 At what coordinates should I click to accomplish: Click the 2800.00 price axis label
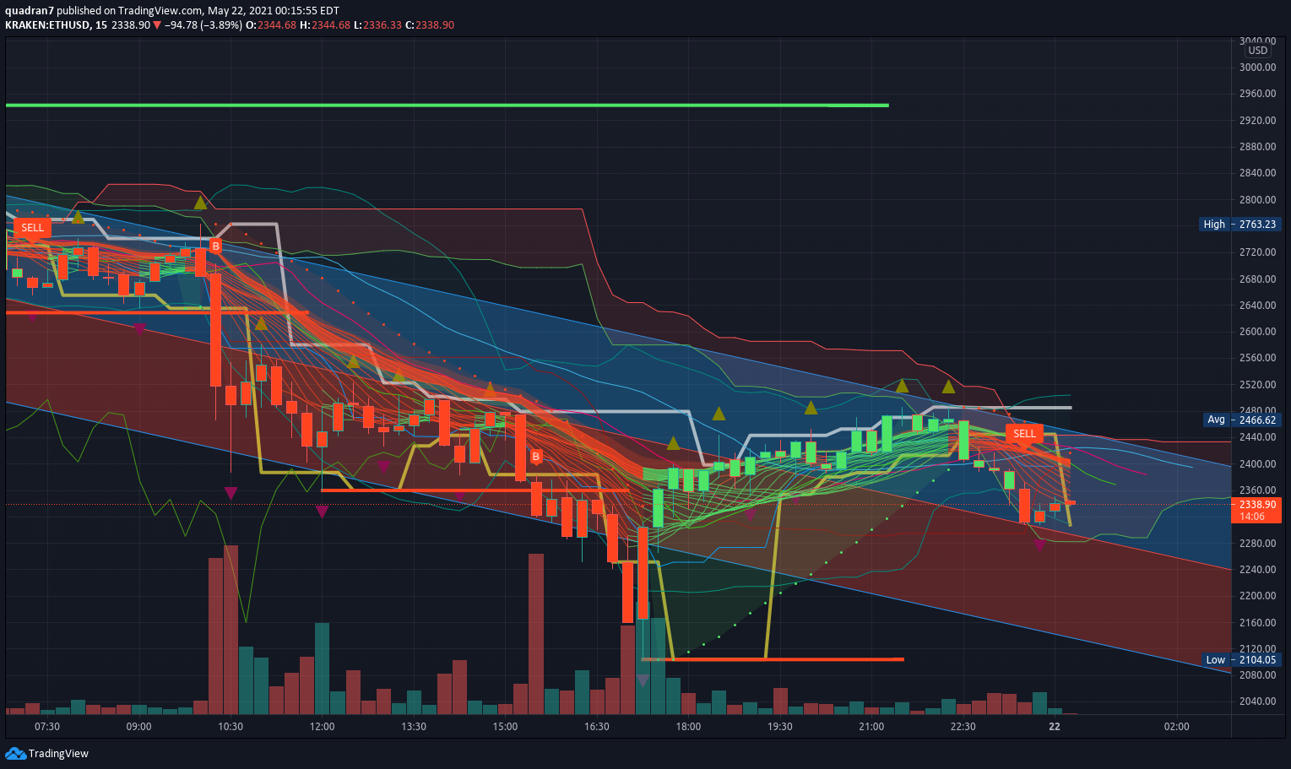[x=1257, y=200]
